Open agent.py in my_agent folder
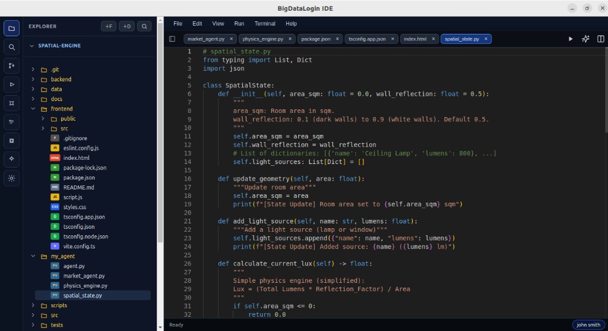Image resolution: width=608 pixels, height=331 pixels. click(74, 266)
